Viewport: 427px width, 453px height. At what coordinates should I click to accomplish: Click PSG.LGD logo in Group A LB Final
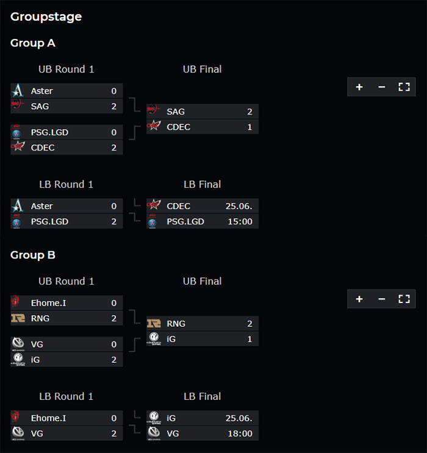(152, 221)
